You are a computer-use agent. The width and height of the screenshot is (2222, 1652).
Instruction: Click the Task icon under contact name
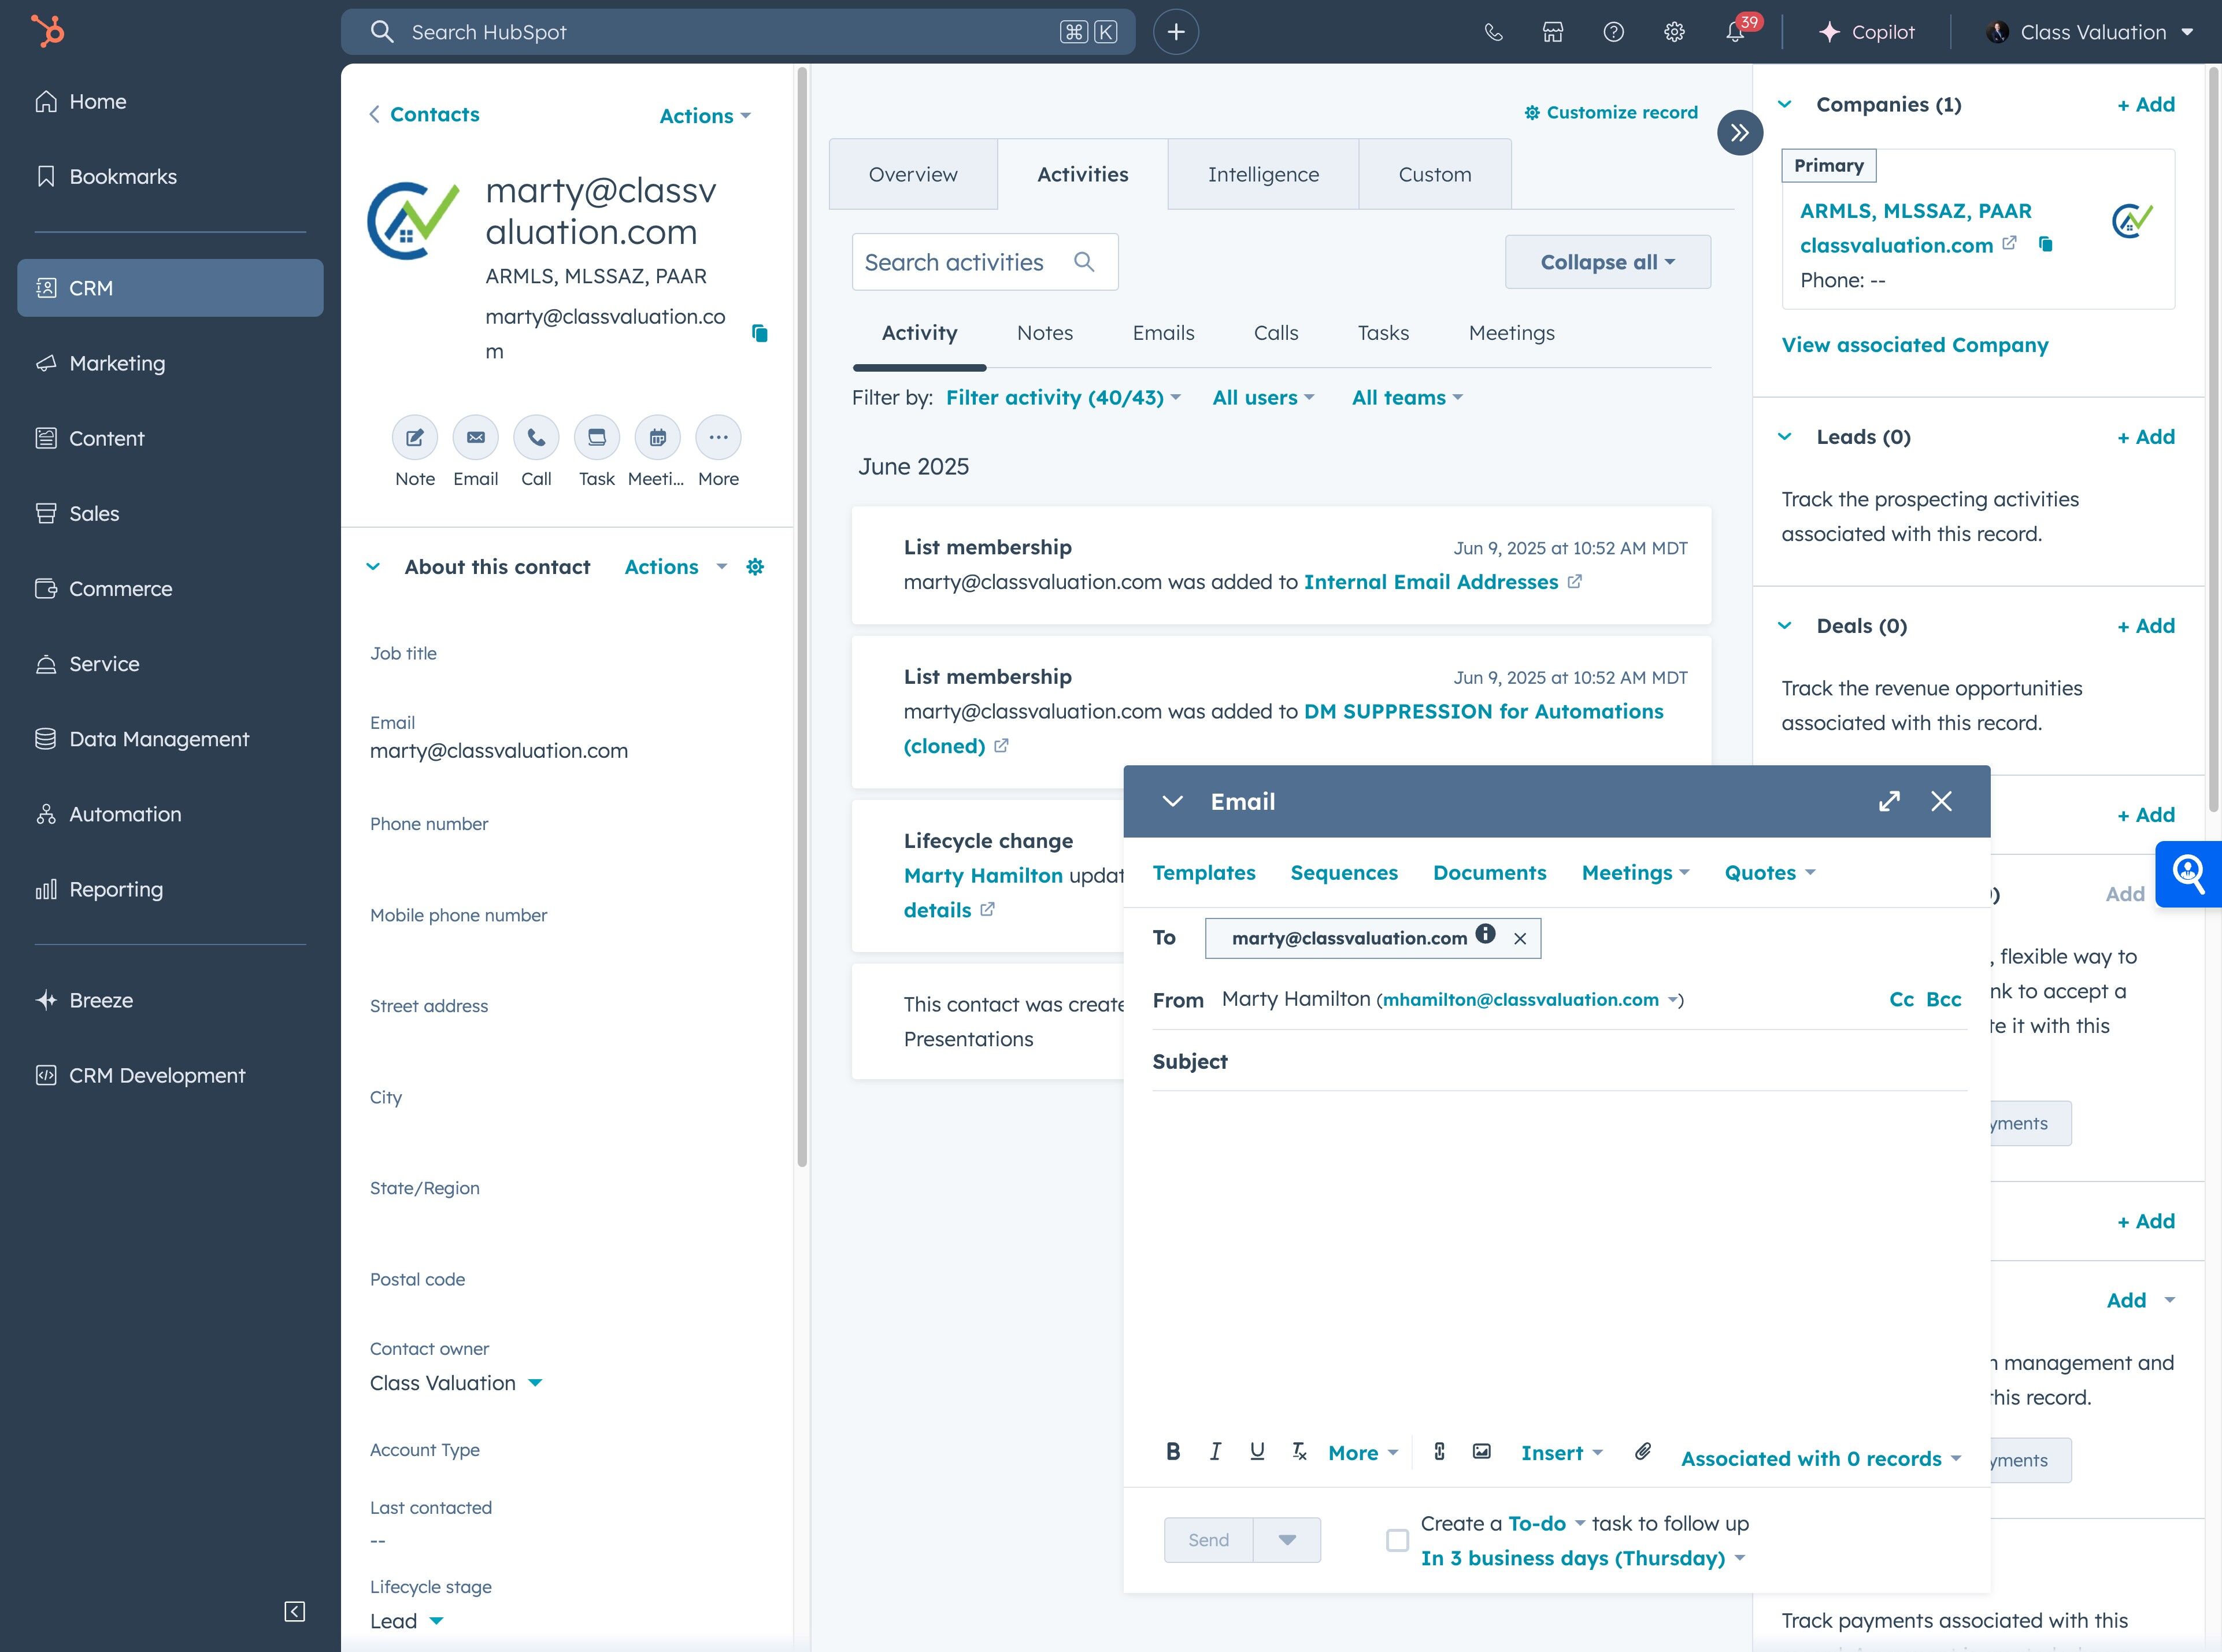pyautogui.click(x=596, y=438)
